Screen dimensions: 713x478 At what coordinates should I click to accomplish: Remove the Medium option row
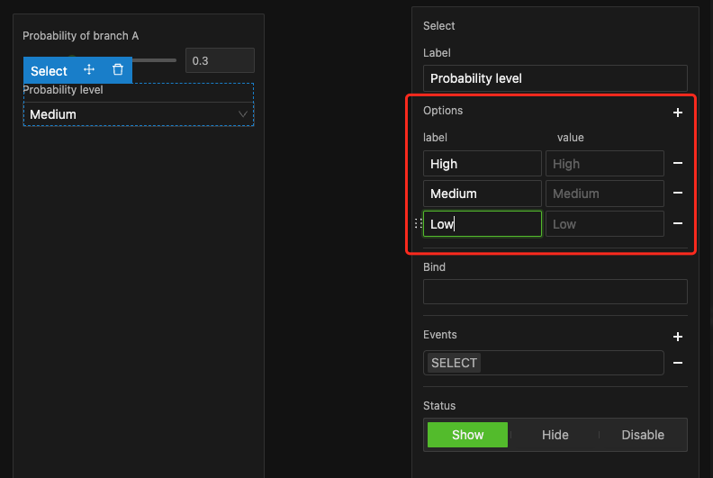tap(678, 194)
